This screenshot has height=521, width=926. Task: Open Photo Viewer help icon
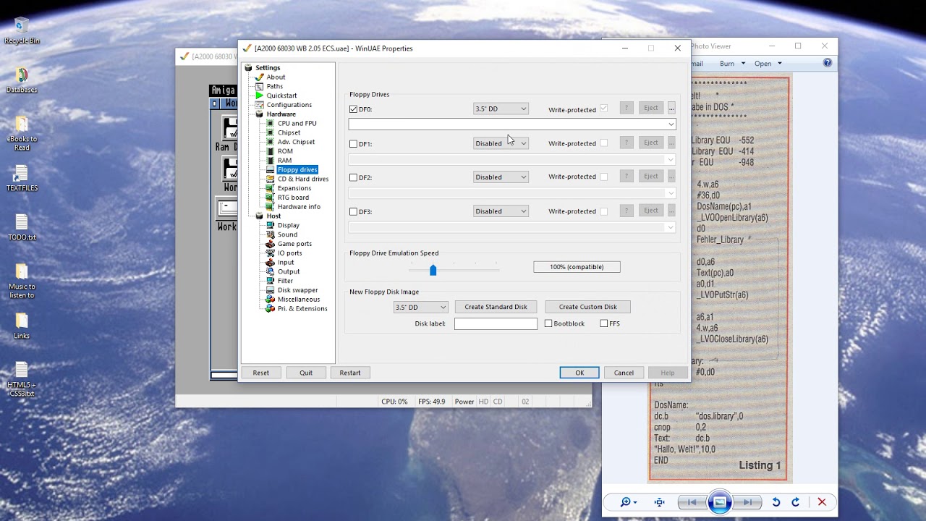828,63
